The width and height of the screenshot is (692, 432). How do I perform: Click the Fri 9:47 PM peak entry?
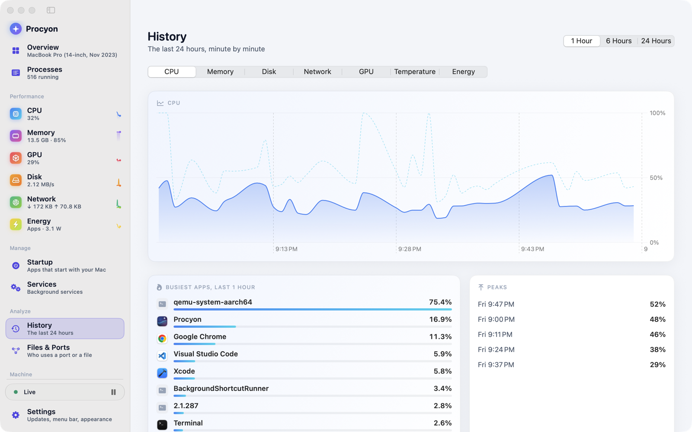[571, 304]
